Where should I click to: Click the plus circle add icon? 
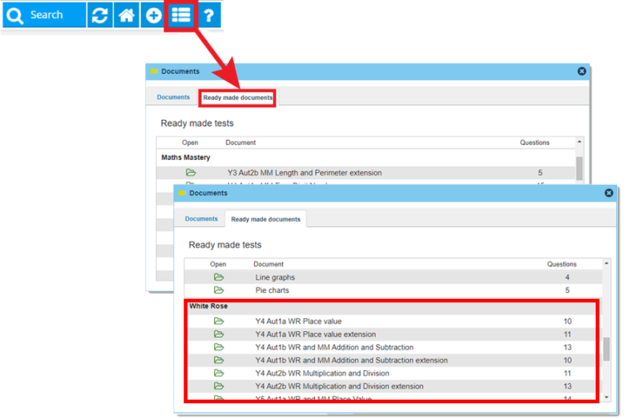pyautogui.click(x=153, y=16)
